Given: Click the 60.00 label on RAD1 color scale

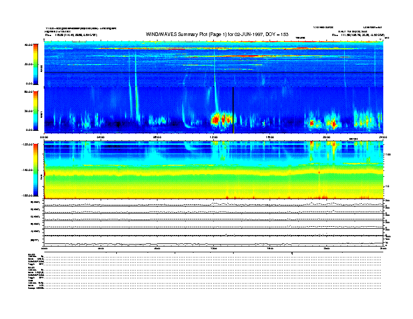Looking at the screenshot, I should point(28,92).
